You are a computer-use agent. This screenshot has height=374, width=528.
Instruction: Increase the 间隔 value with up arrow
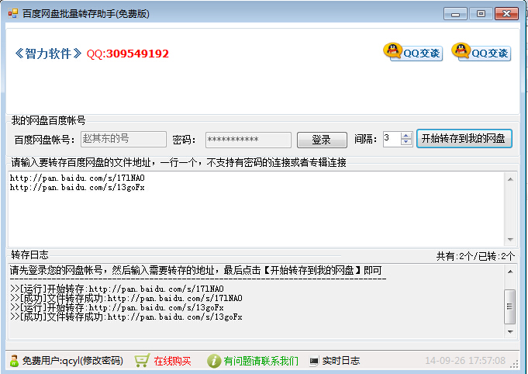406,136
